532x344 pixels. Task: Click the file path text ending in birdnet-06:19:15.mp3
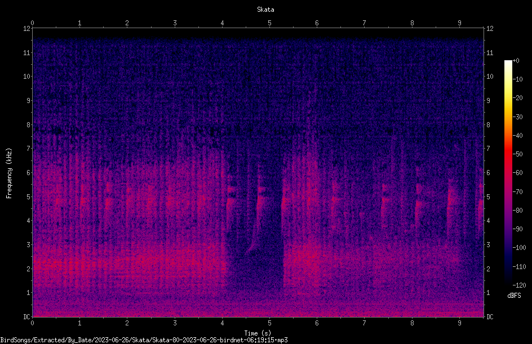coord(144,340)
